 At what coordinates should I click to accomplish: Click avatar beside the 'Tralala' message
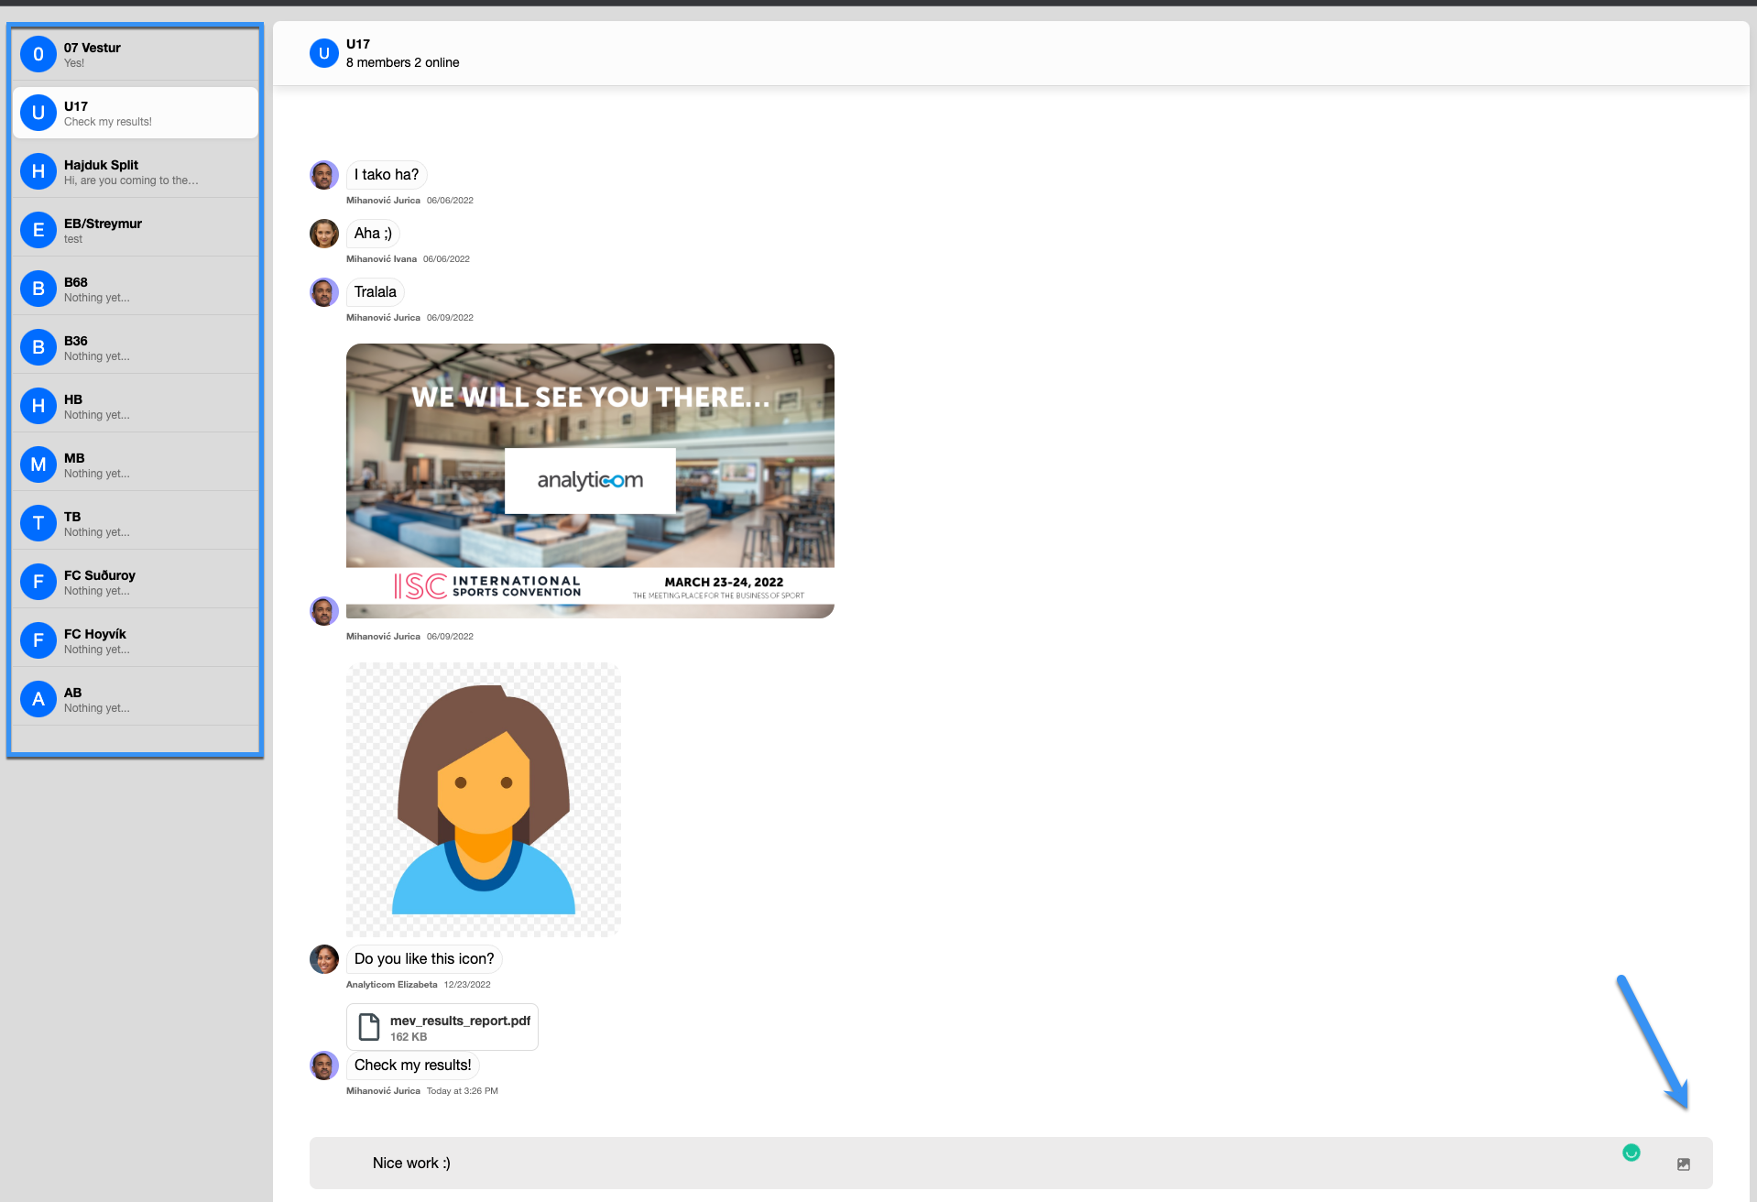click(x=324, y=292)
